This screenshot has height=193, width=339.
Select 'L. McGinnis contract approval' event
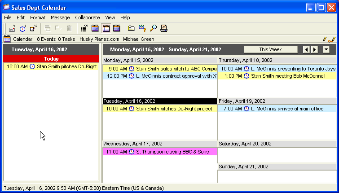pyautogui.click(x=160, y=76)
